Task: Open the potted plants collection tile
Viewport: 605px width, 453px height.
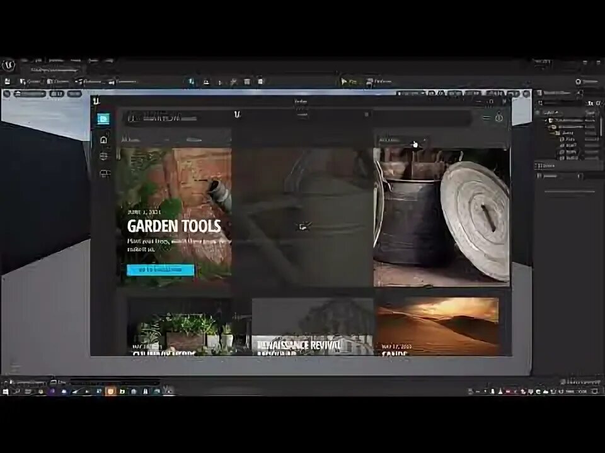Action: [x=187, y=327]
